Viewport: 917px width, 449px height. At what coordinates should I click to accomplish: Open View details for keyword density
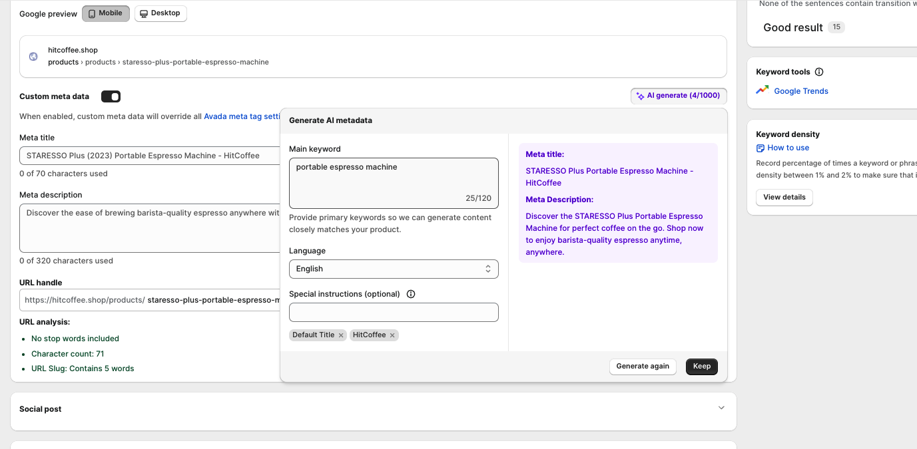tap(784, 198)
